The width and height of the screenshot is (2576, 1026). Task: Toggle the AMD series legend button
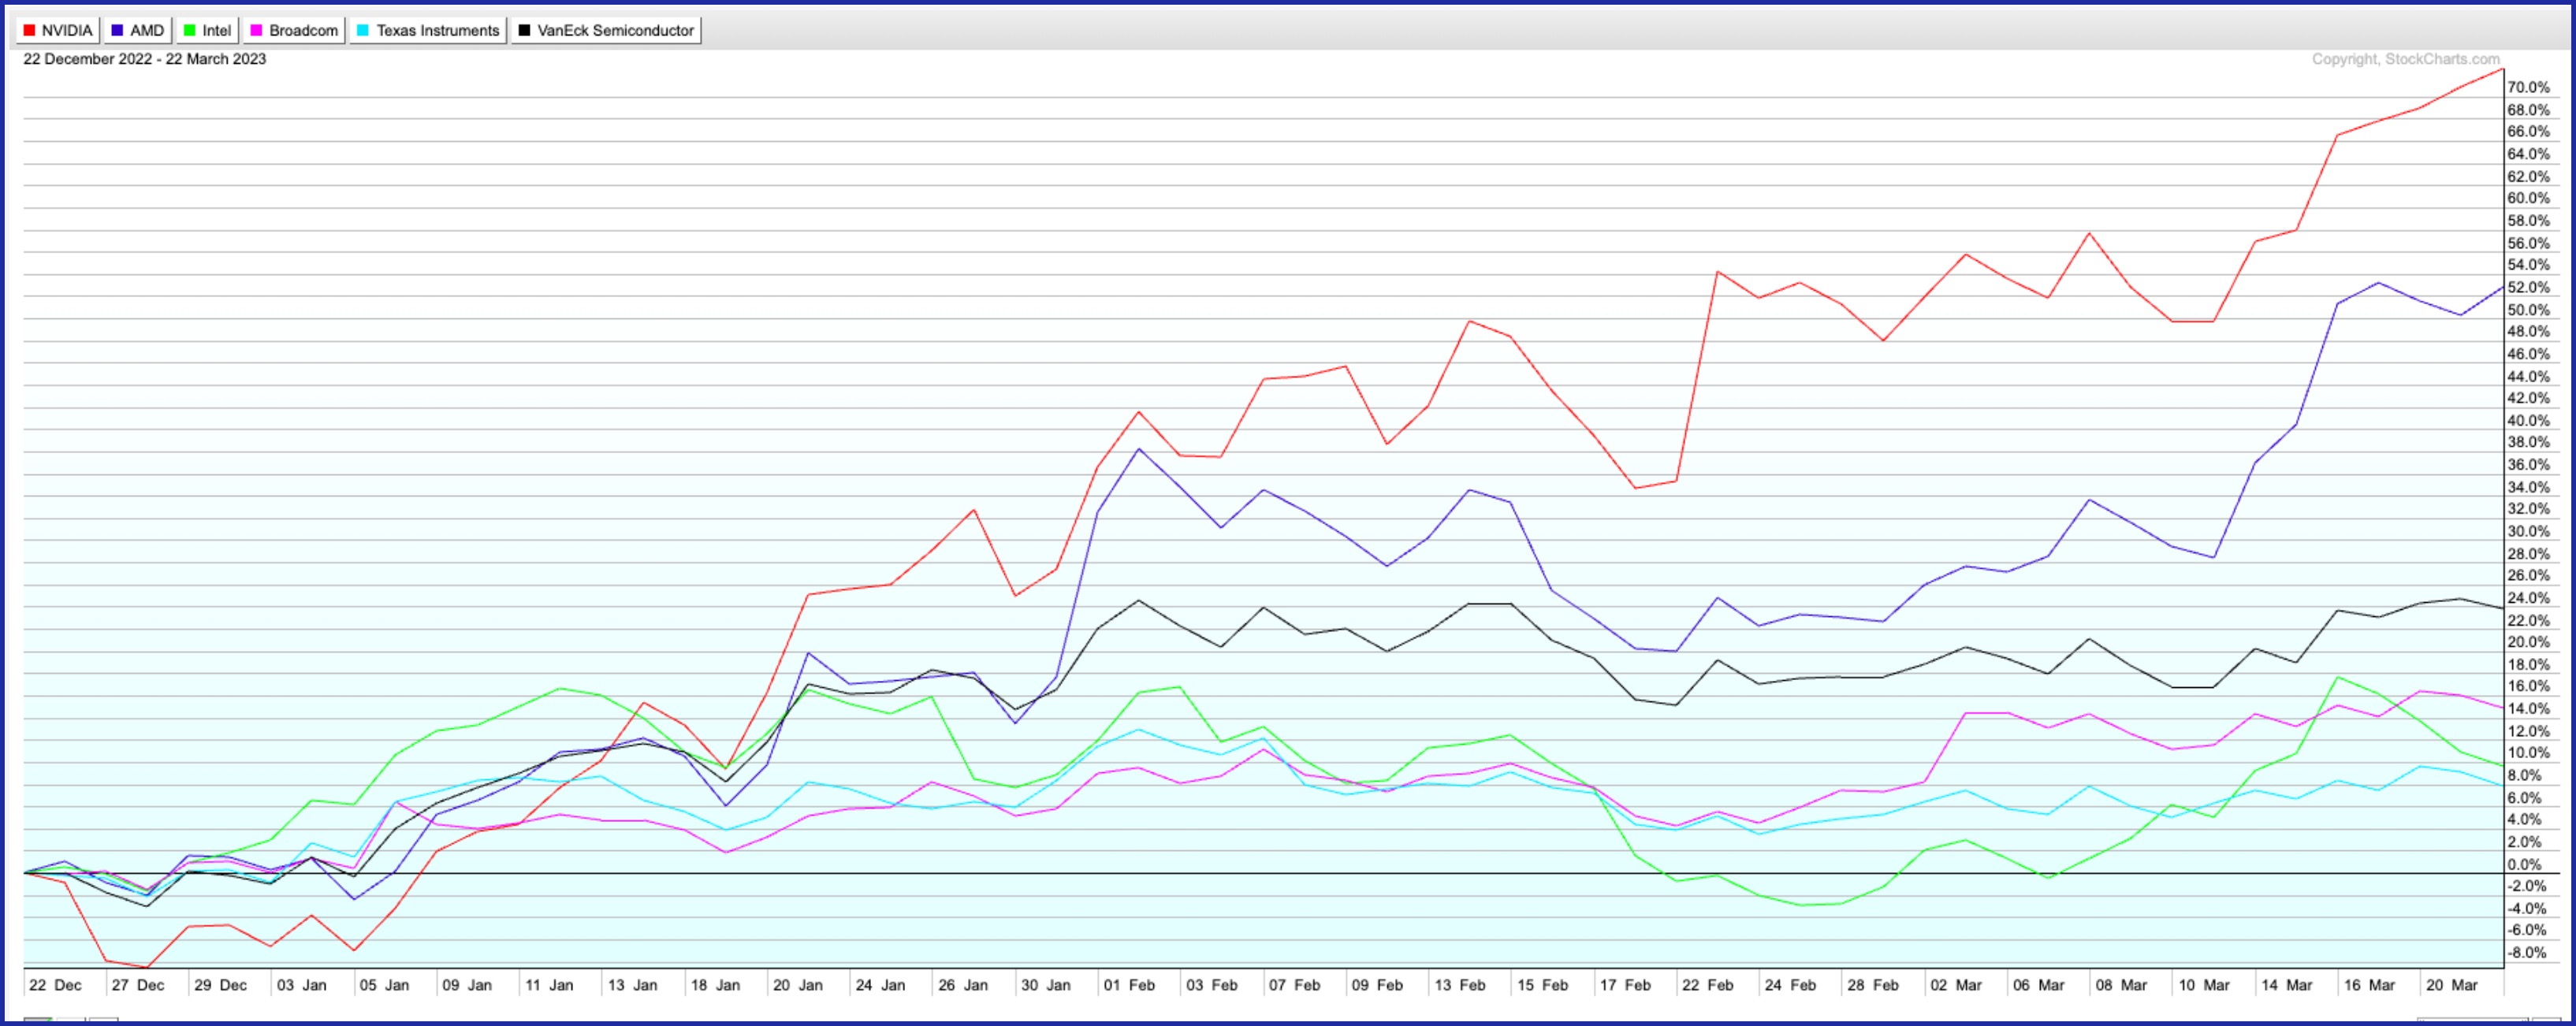tap(138, 31)
